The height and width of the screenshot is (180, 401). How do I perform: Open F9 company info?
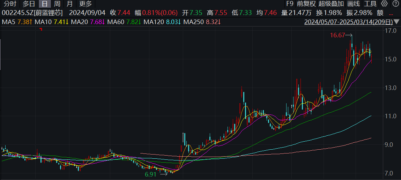(x=290, y=3)
